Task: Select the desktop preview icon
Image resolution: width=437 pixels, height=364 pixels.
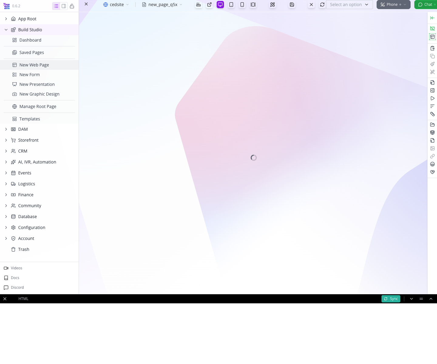Action: point(220,5)
